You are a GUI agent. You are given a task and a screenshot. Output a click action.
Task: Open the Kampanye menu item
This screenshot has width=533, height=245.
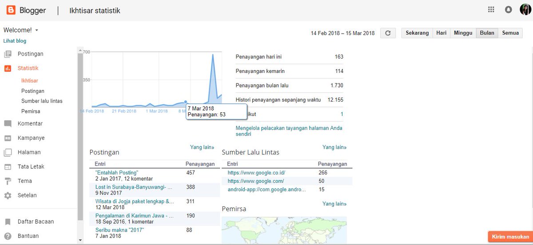tap(31, 138)
